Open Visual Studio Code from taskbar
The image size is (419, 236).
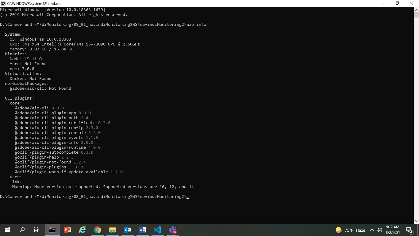click(x=158, y=230)
